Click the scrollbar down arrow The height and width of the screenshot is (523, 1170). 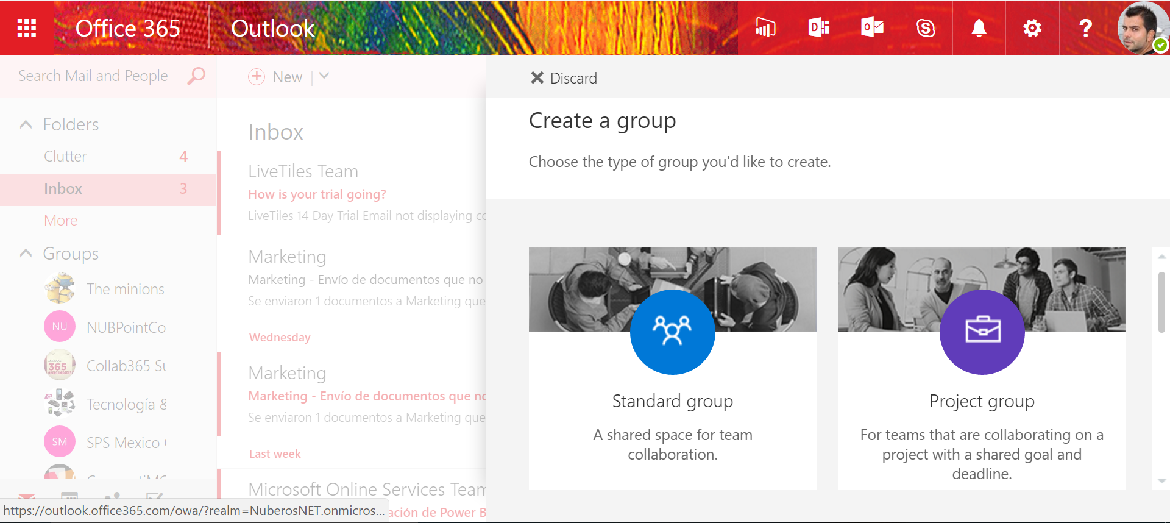tap(1161, 480)
